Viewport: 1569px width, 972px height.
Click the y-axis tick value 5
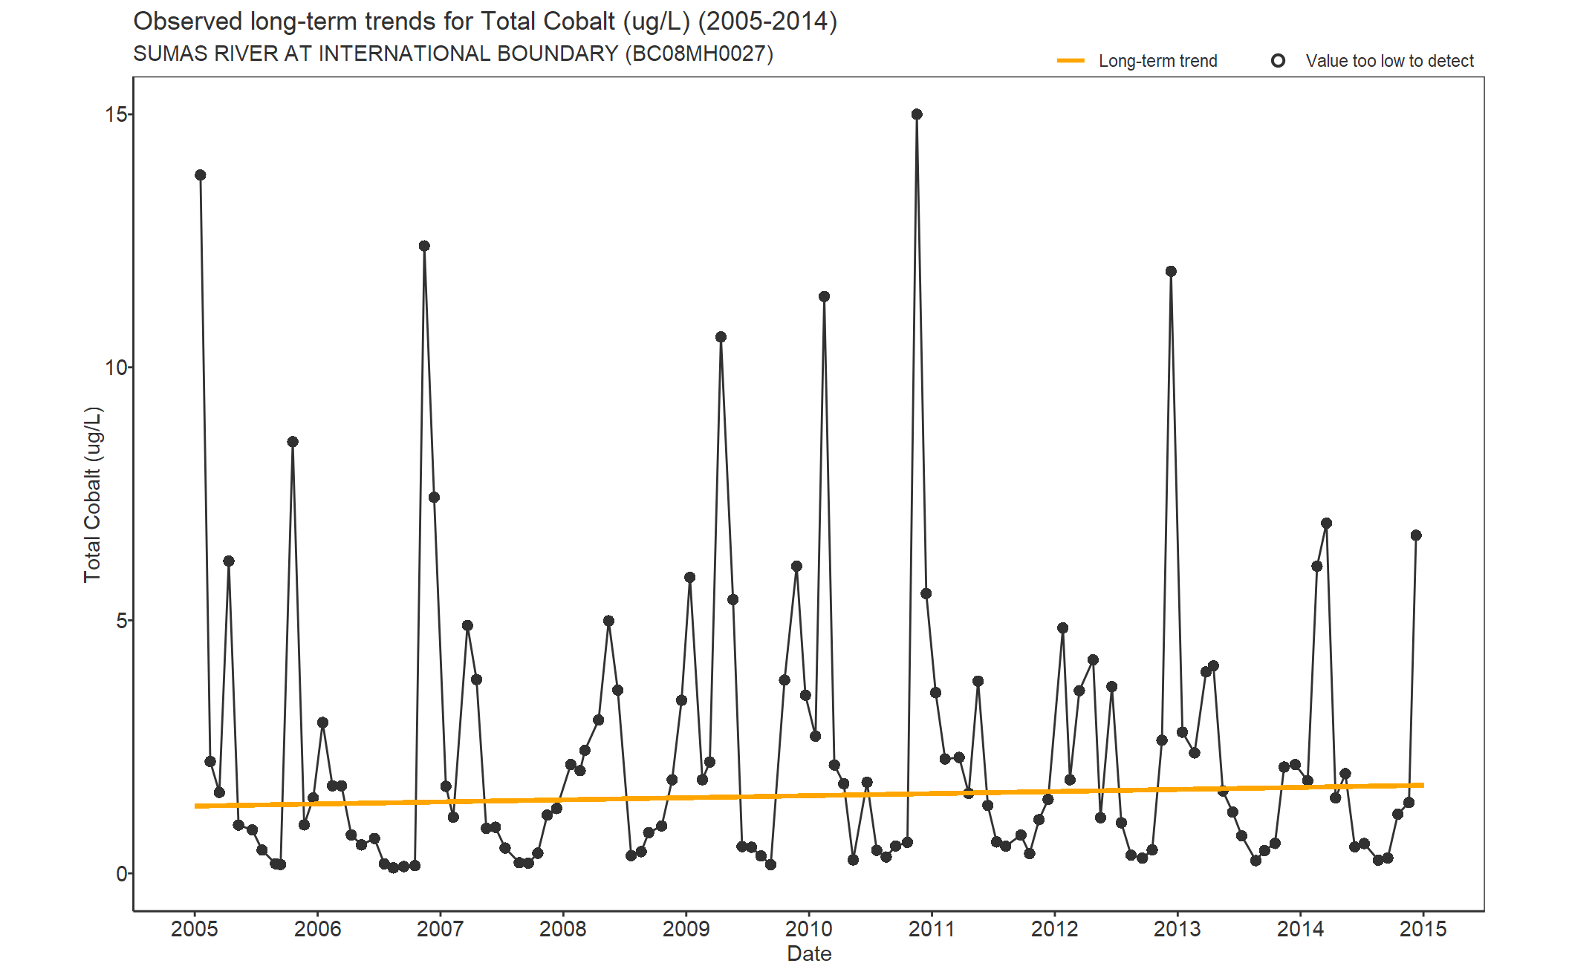[122, 621]
